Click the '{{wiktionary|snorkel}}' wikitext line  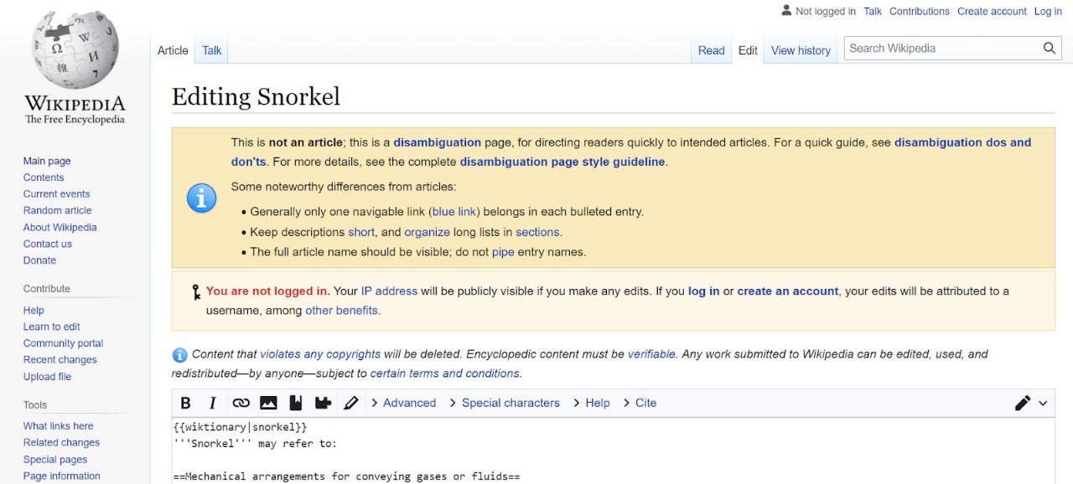241,427
